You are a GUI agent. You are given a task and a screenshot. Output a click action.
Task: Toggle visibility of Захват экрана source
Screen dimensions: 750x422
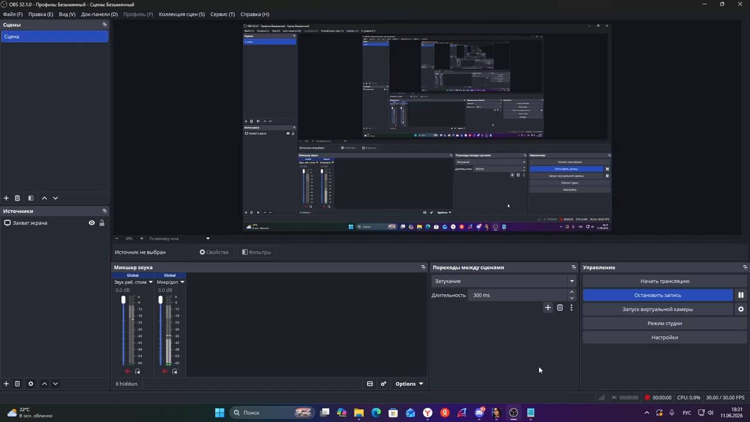91,223
